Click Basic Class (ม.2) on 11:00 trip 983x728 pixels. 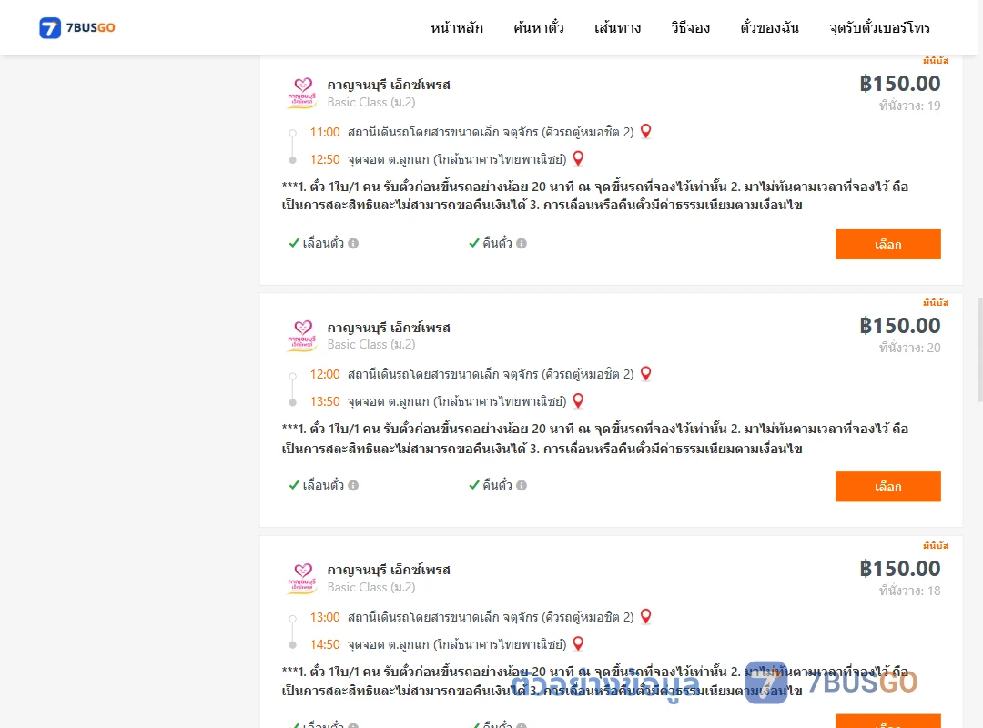pyautogui.click(x=371, y=102)
